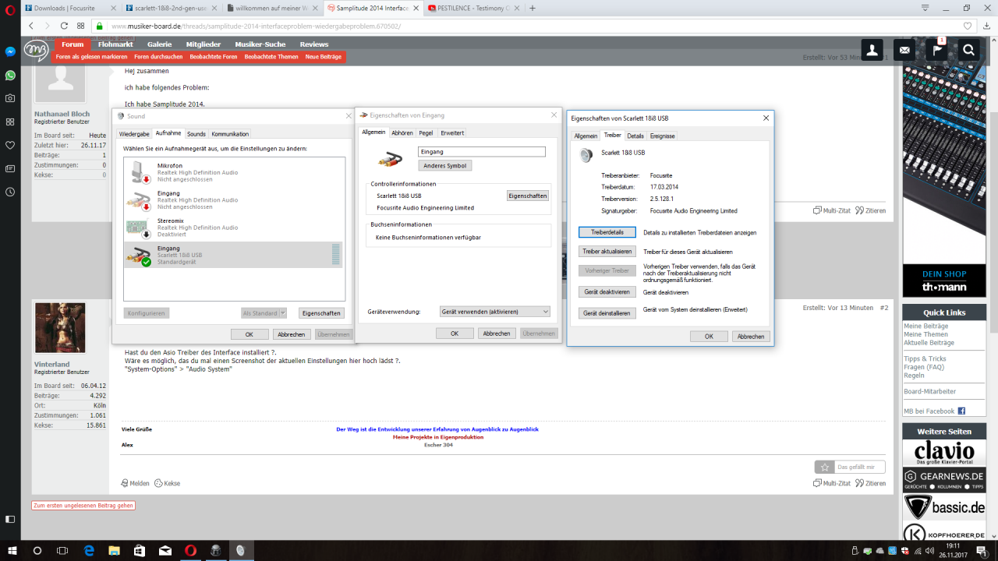Click the Gerät deaktivieren button
Image resolution: width=998 pixels, height=561 pixels.
[x=607, y=292]
